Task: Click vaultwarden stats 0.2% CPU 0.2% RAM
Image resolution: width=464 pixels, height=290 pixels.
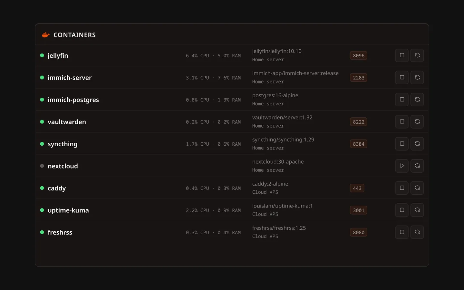Action: click(213, 122)
